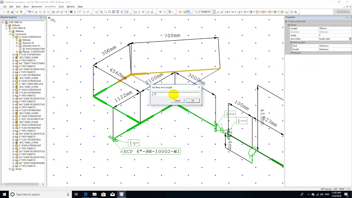Click the Save diskette icon

point(12,12)
